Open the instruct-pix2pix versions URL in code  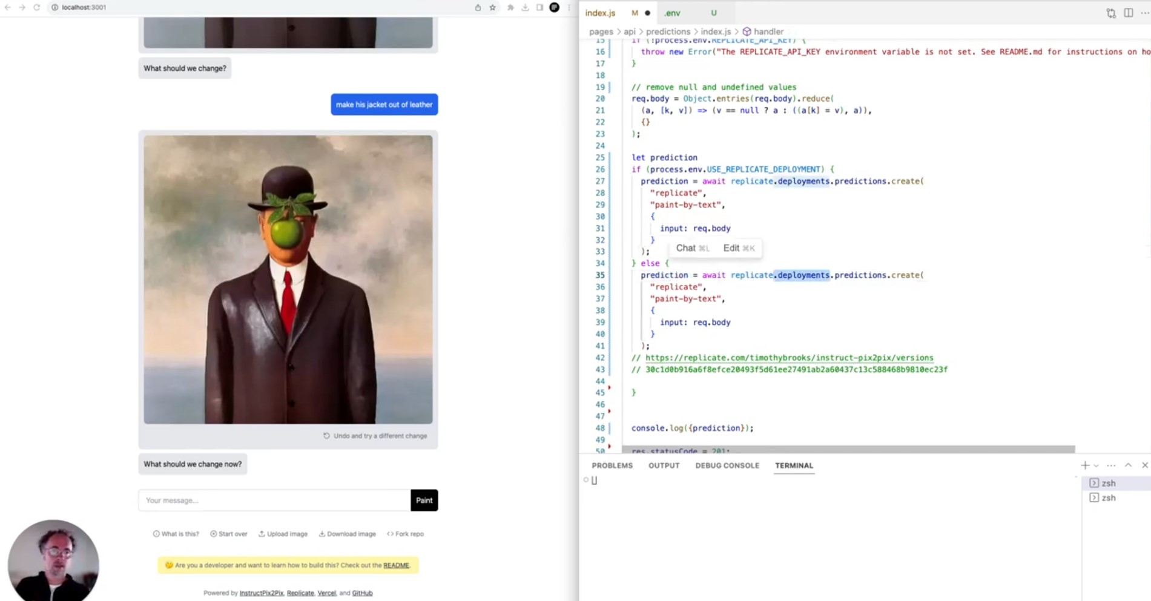pyautogui.click(x=790, y=358)
